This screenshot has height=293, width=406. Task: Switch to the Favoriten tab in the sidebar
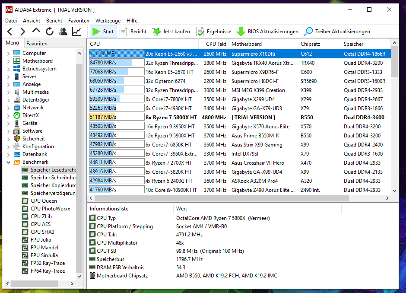tap(37, 44)
